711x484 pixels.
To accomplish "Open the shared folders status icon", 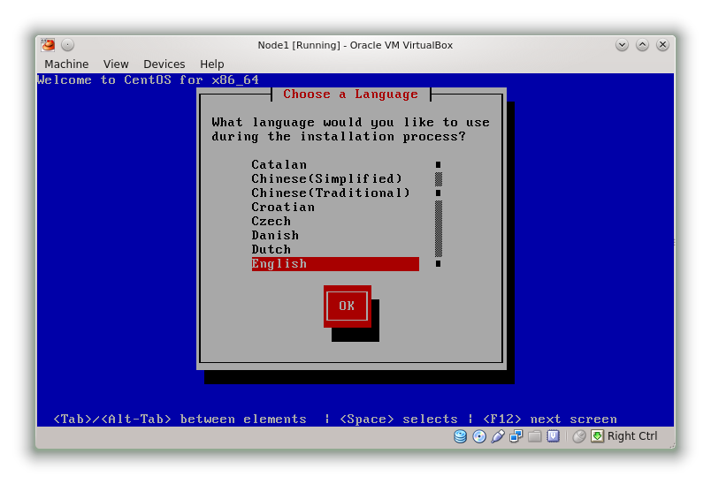I will point(535,436).
